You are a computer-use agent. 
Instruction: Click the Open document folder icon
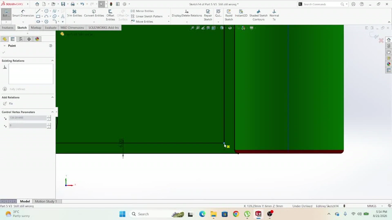53,4
